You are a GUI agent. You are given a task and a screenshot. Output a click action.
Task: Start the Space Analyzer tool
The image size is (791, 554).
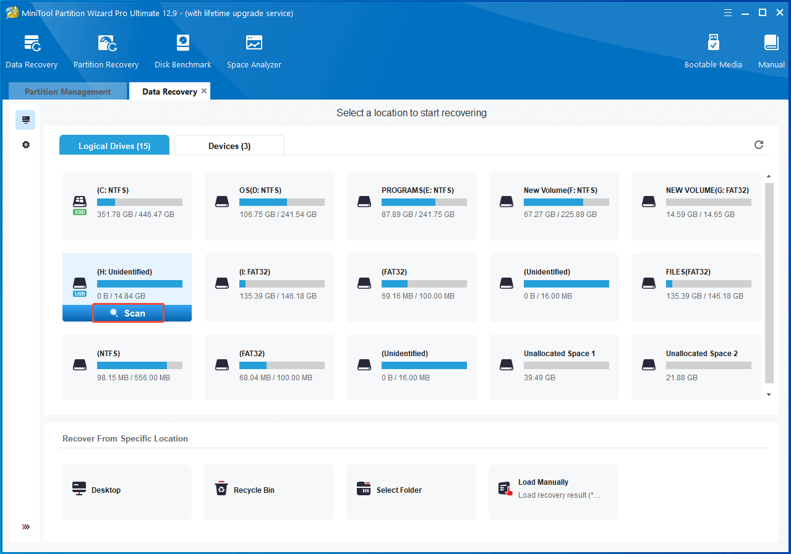[x=254, y=52]
